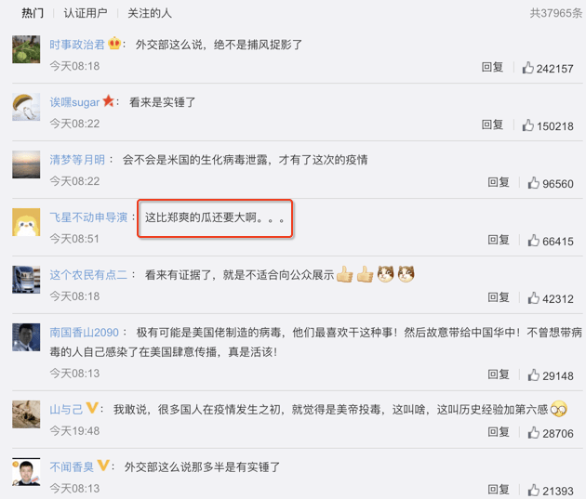Reply to 不闻香臭's comment
Viewport: 586px width, 499px height.
499,490
